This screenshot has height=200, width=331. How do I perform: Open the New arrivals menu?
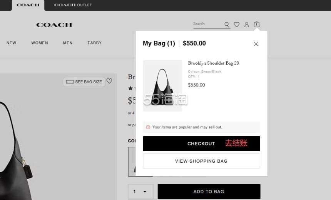pyautogui.click(x=11, y=43)
